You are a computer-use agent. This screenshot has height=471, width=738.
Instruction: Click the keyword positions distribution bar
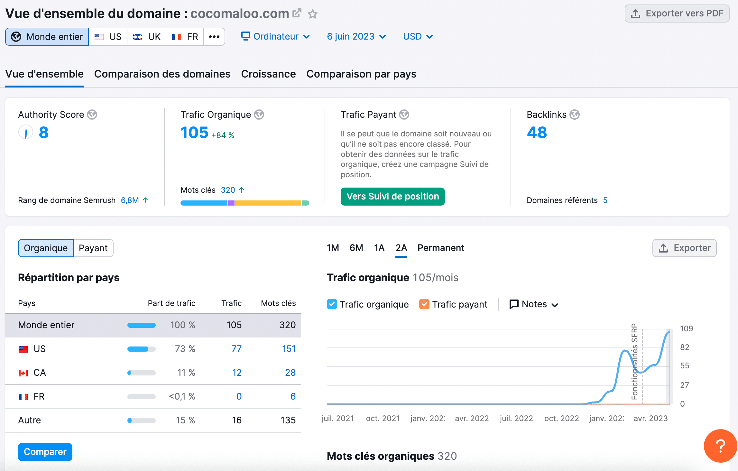click(x=245, y=203)
